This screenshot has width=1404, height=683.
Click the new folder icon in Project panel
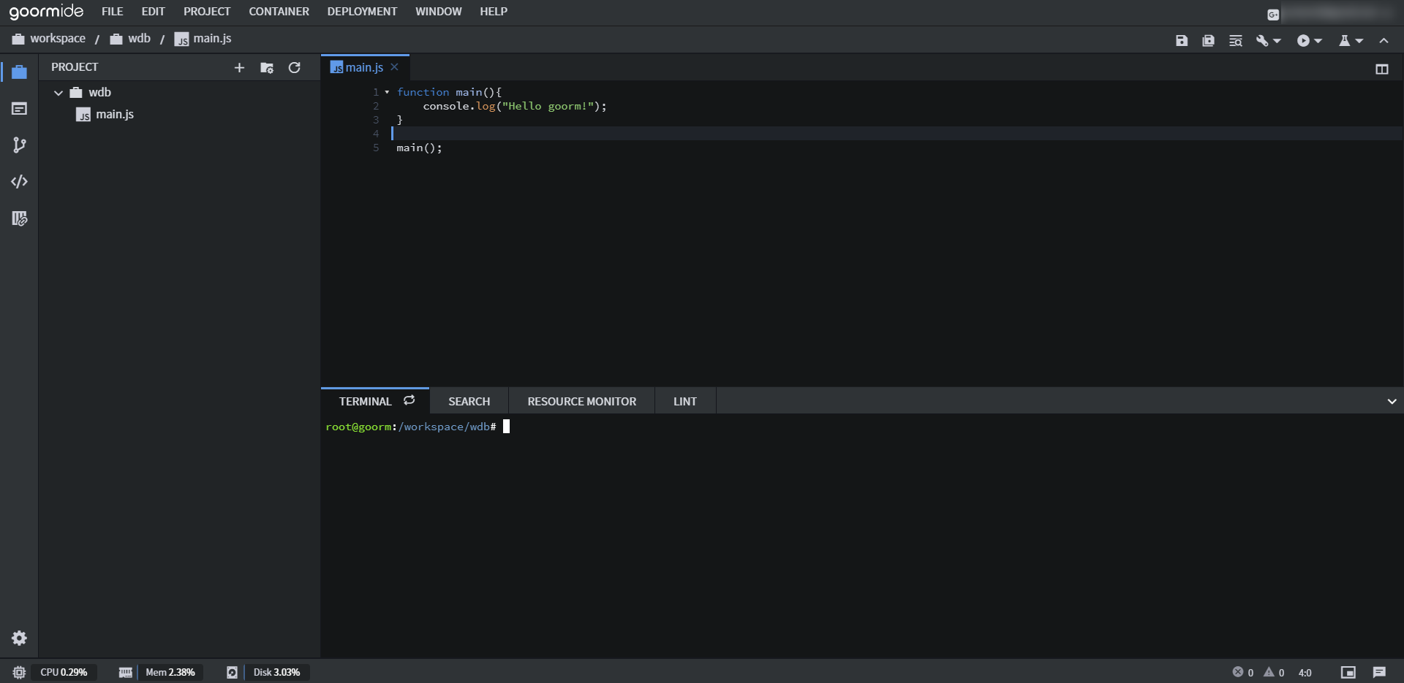coord(267,68)
